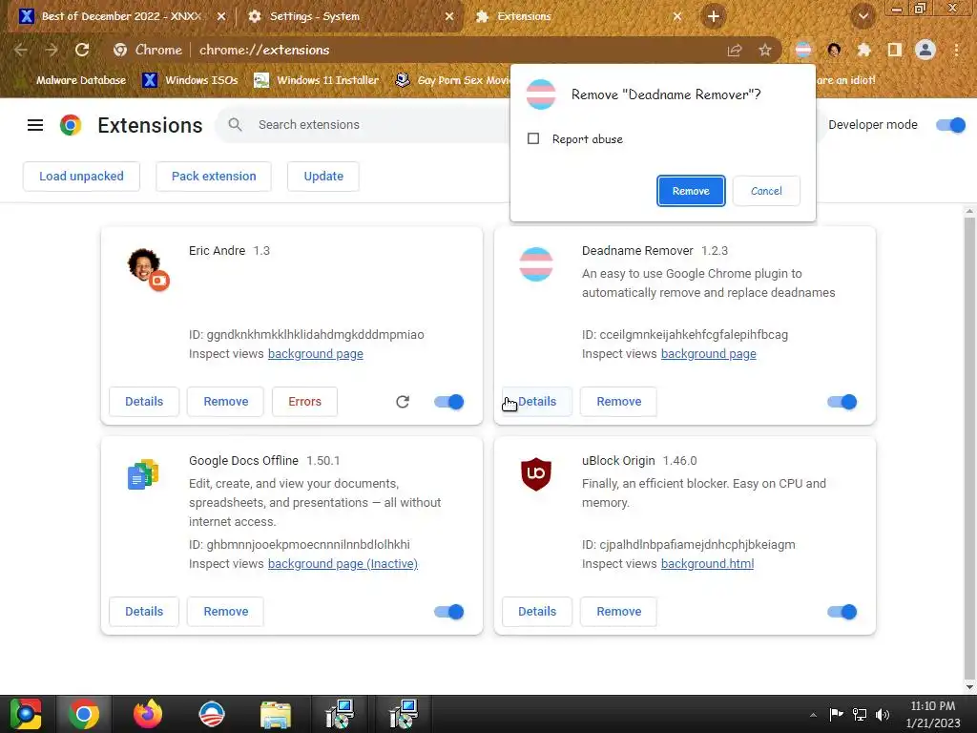The width and height of the screenshot is (977, 733).
Task: Click the Chrome taskbar icon
Action: coord(84,714)
